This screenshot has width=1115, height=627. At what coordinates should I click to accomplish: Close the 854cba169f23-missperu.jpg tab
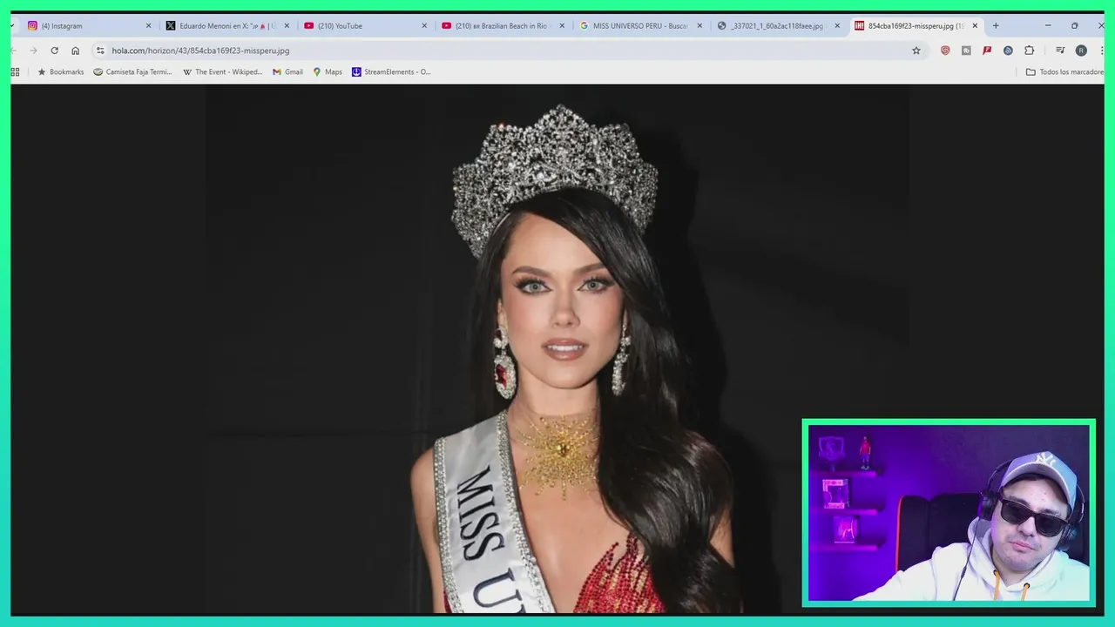click(x=975, y=26)
